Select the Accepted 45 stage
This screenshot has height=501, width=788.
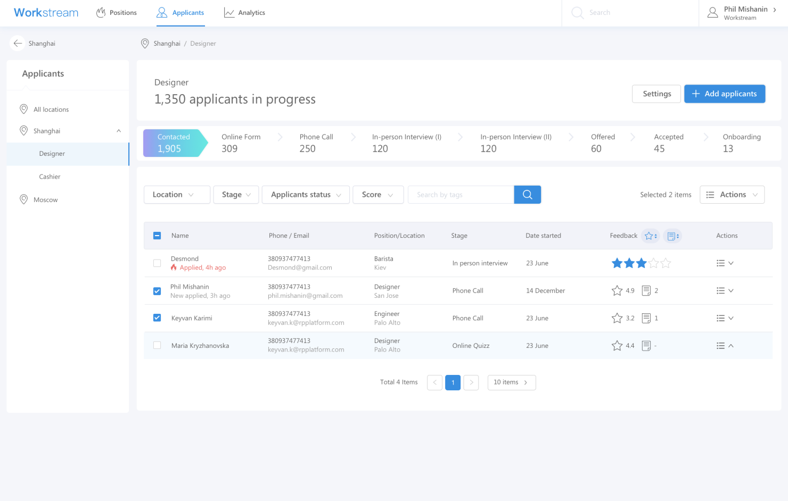point(669,143)
